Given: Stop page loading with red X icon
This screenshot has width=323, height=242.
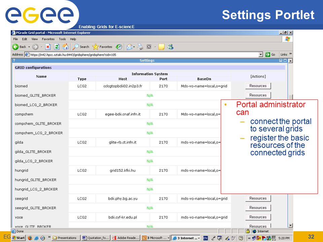Looking at the screenshot, I should tap(48, 47).
